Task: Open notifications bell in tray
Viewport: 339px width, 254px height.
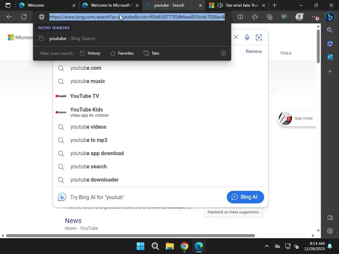Action: pos(330,246)
